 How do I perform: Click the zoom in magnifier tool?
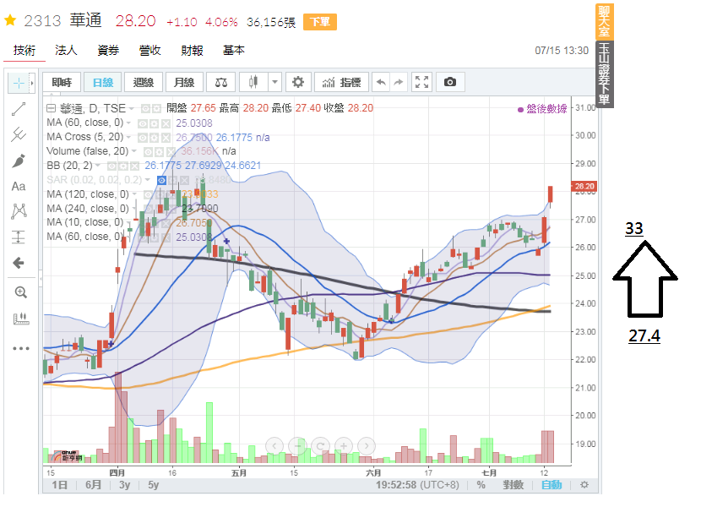(x=19, y=292)
